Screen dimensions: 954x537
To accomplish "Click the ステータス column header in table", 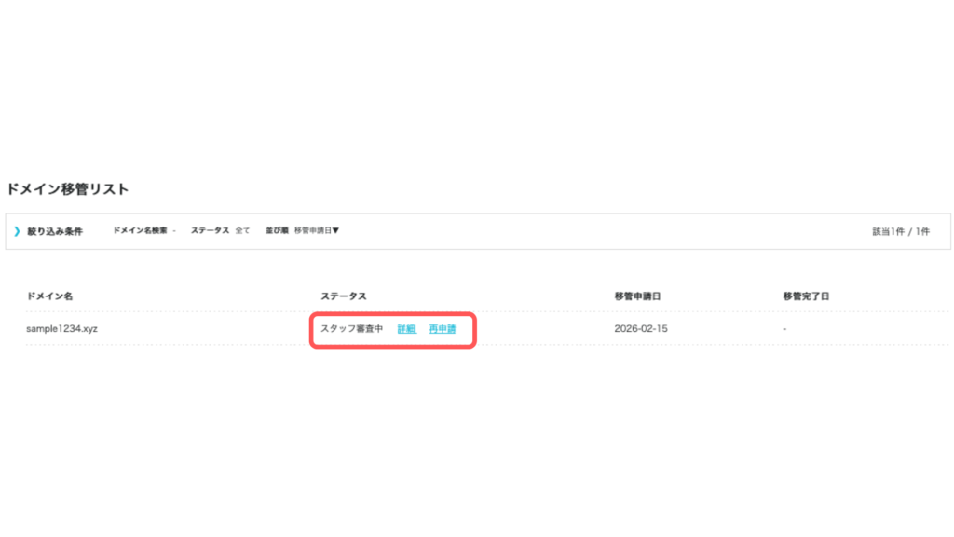I will point(344,296).
